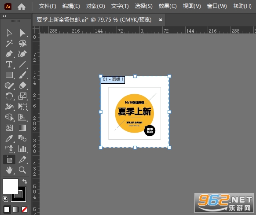This screenshot has width=256, height=215.
Task: Apply Gradient mode button
Action: (x=16, y=209)
